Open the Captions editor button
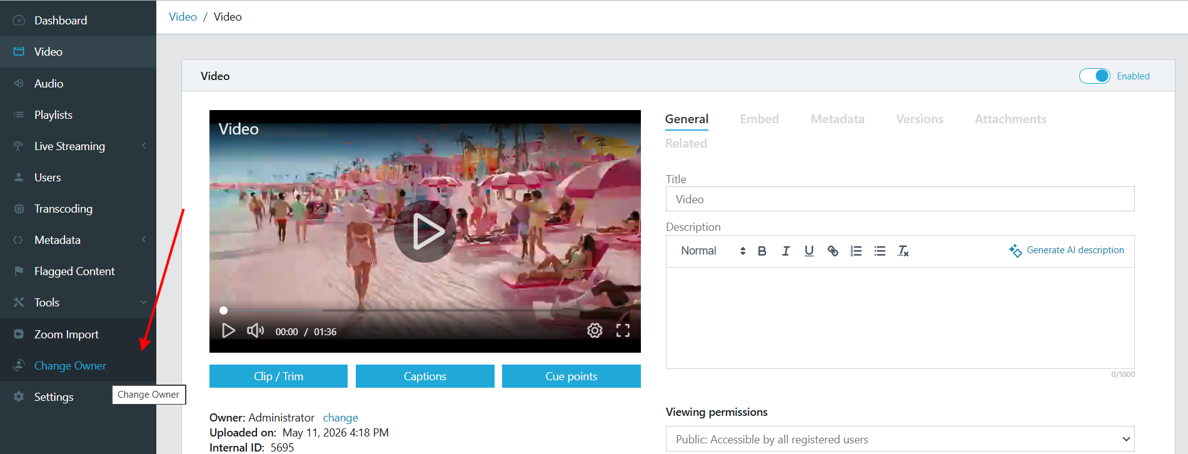1188x454 pixels. (x=425, y=376)
